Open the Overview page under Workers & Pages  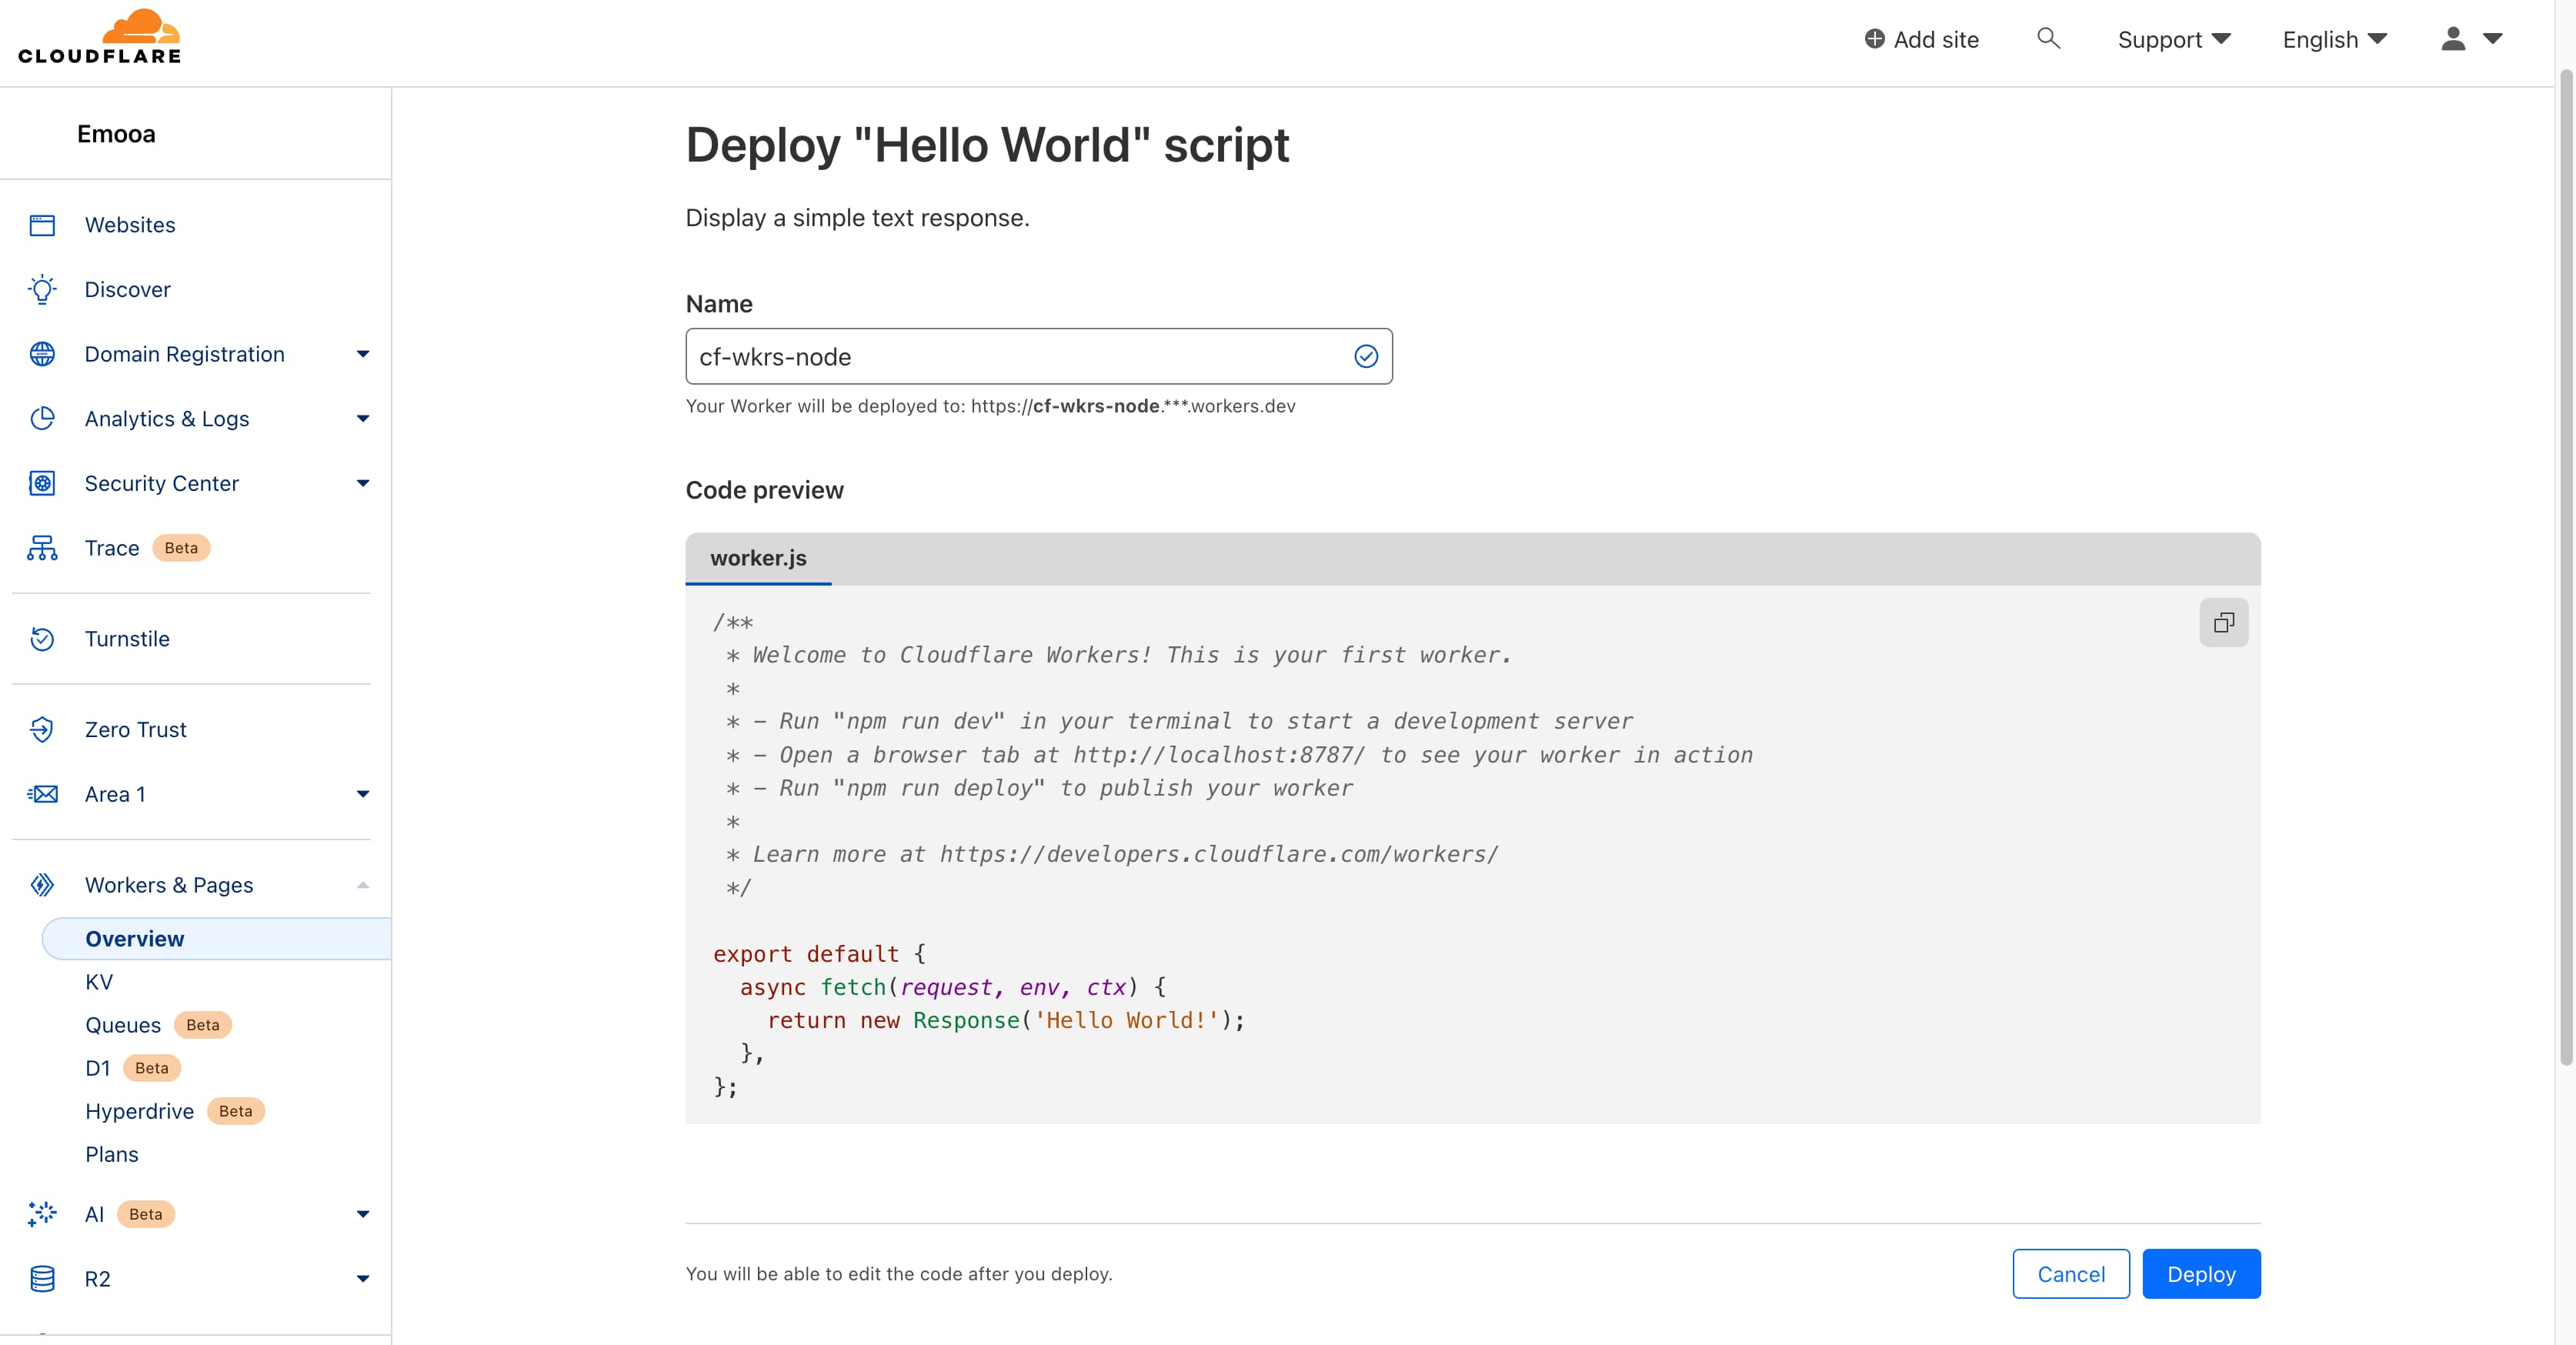(x=216, y=939)
